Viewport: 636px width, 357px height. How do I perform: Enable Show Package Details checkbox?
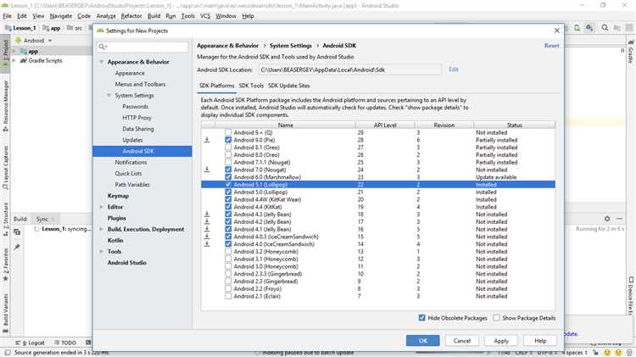pyautogui.click(x=496, y=318)
